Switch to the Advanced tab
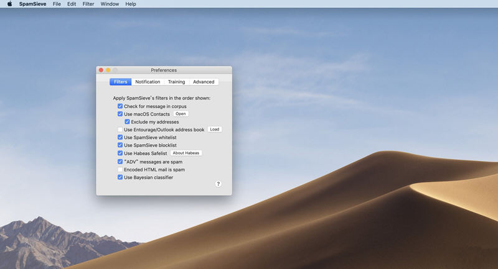The width and height of the screenshot is (498, 269). tap(204, 82)
